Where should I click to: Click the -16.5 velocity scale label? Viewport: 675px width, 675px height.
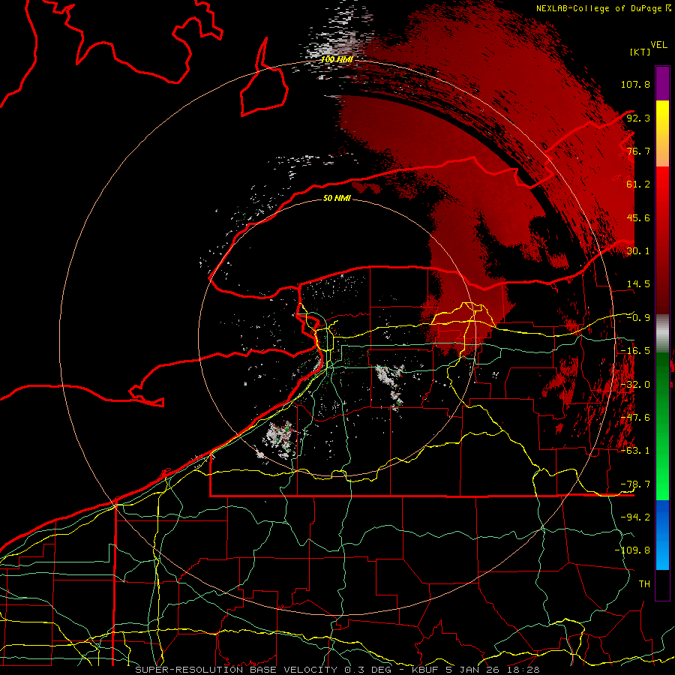pyautogui.click(x=635, y=351)
